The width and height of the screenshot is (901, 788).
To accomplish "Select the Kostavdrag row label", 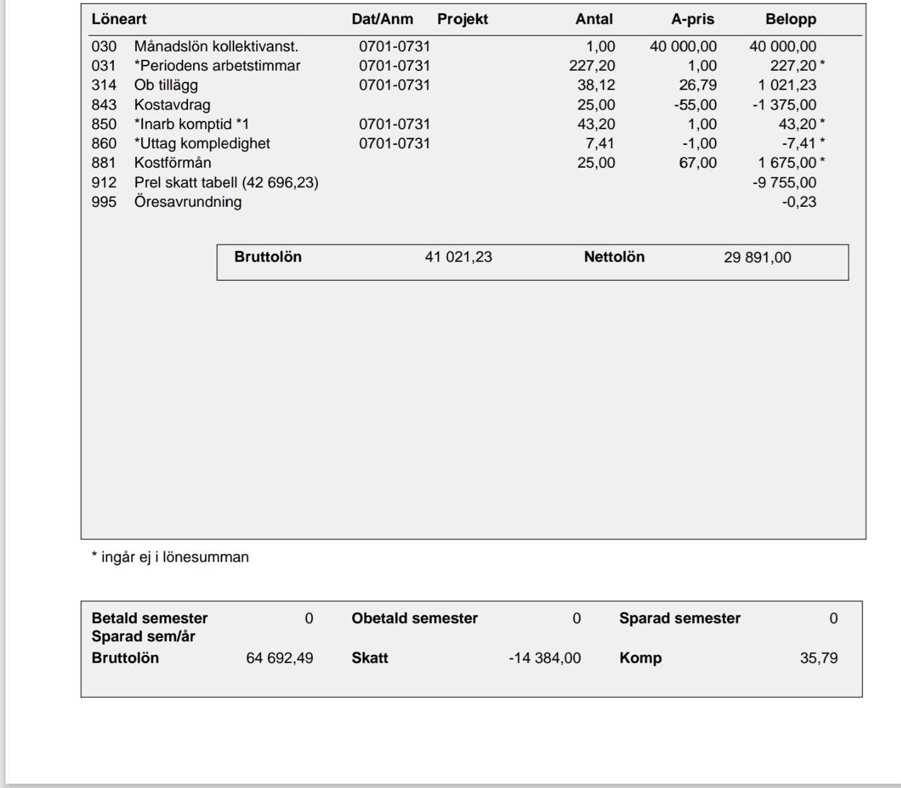I will tap(172, 105).
